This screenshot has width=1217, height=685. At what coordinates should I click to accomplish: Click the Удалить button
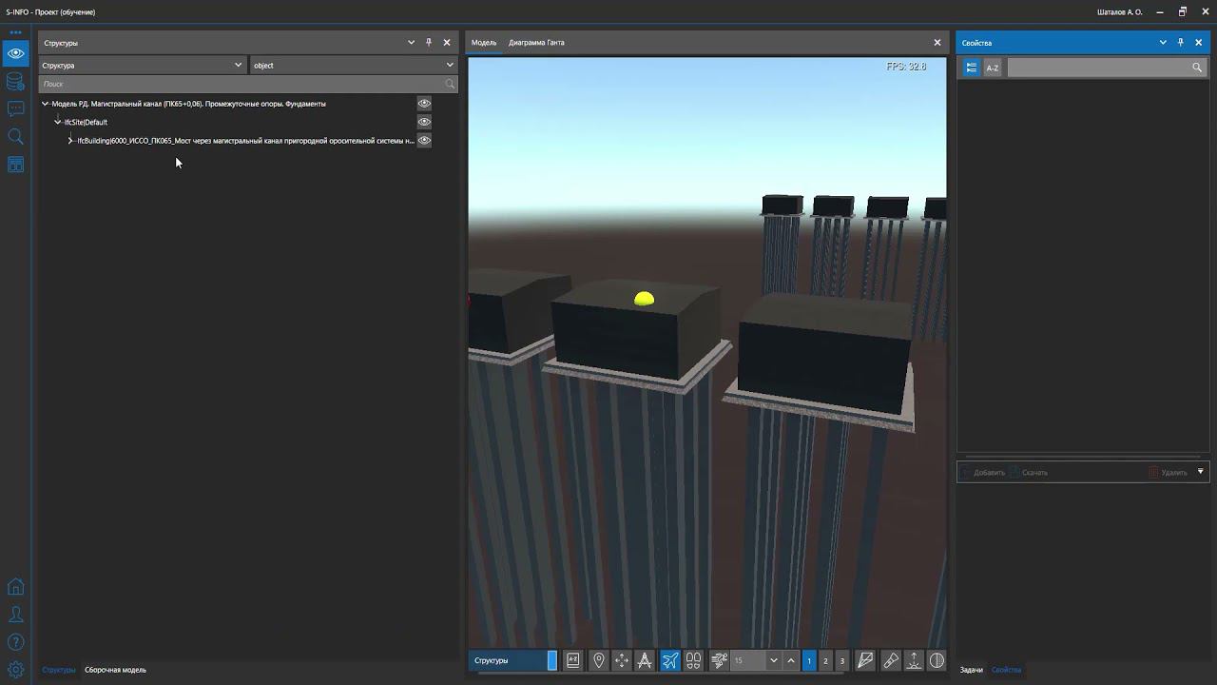1169,472
